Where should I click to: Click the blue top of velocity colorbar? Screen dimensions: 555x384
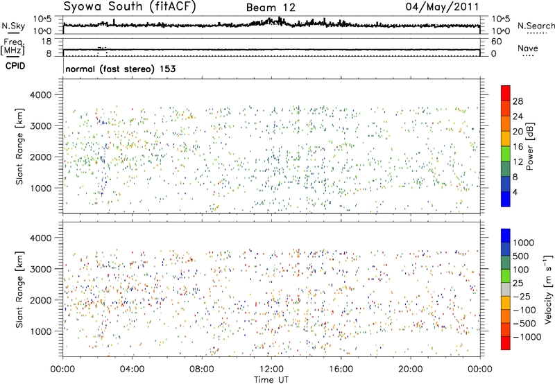coord(506,236)
